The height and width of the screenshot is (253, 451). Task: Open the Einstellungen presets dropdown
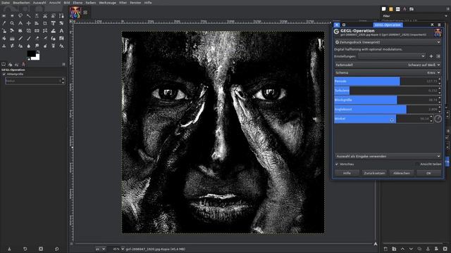pos(392,56)
